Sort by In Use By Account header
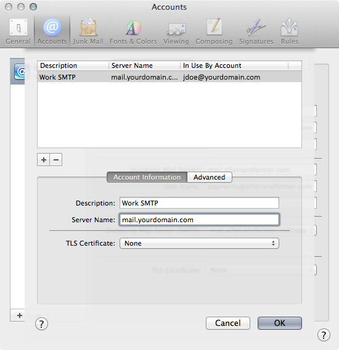This screenshot has width=339, height=350. (x=234, y=65)
